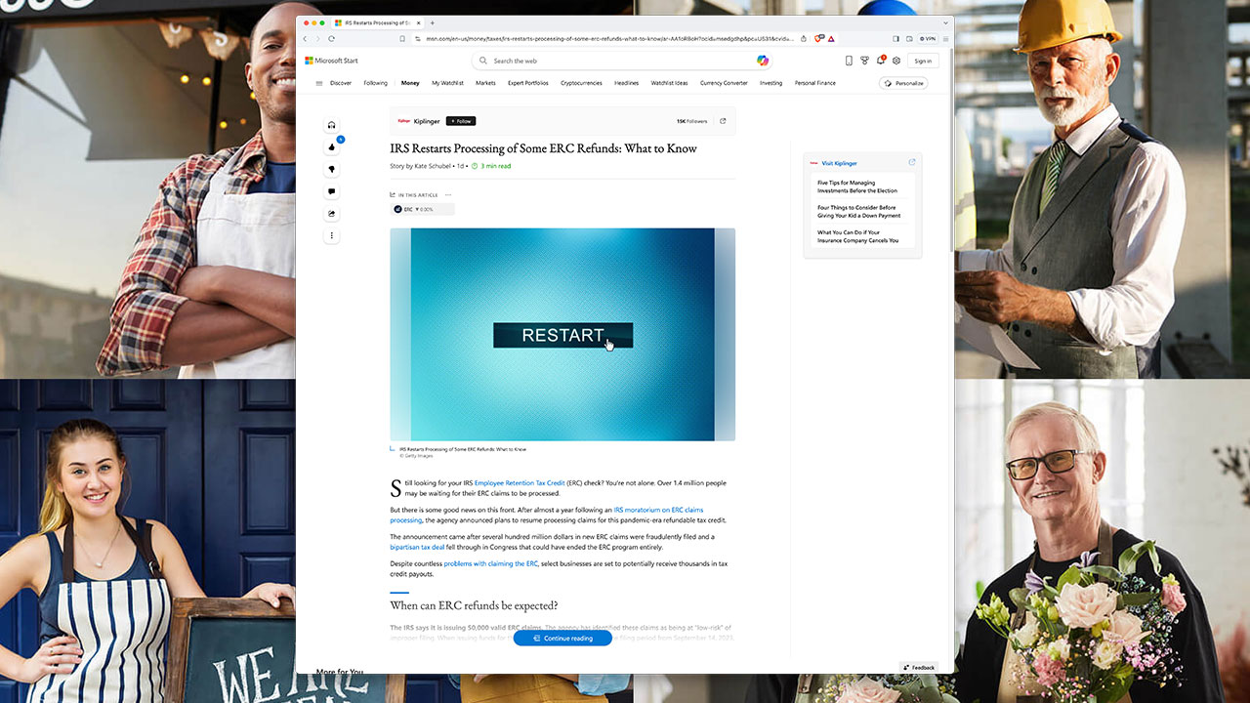Viewport: 1250px width, 703px height.
Task: Select the Following nav item
Action: [376, 83]
